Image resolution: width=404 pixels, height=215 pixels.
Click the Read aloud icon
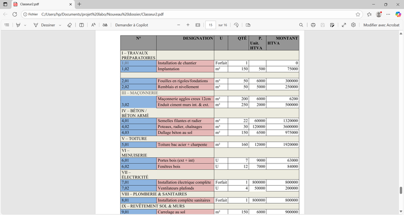pos(94,25)
